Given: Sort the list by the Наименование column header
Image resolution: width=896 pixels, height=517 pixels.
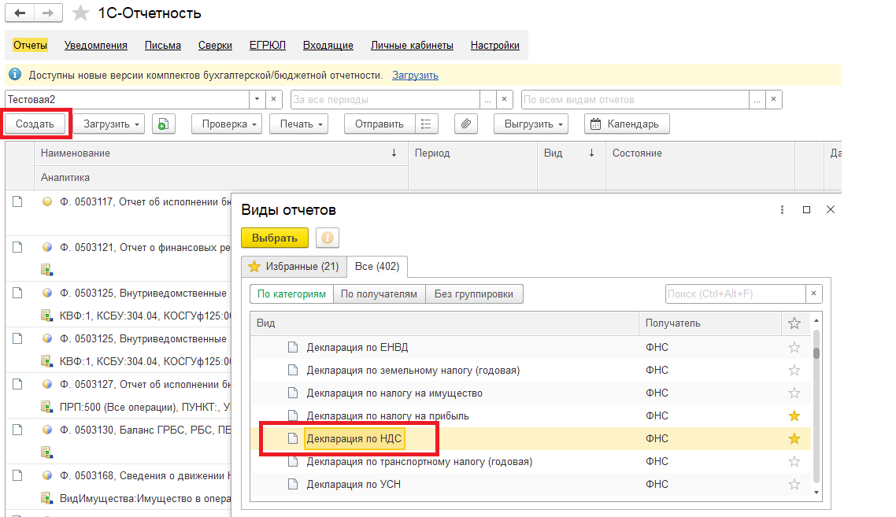Looking at the screenshot, I should tap(221, 153).
